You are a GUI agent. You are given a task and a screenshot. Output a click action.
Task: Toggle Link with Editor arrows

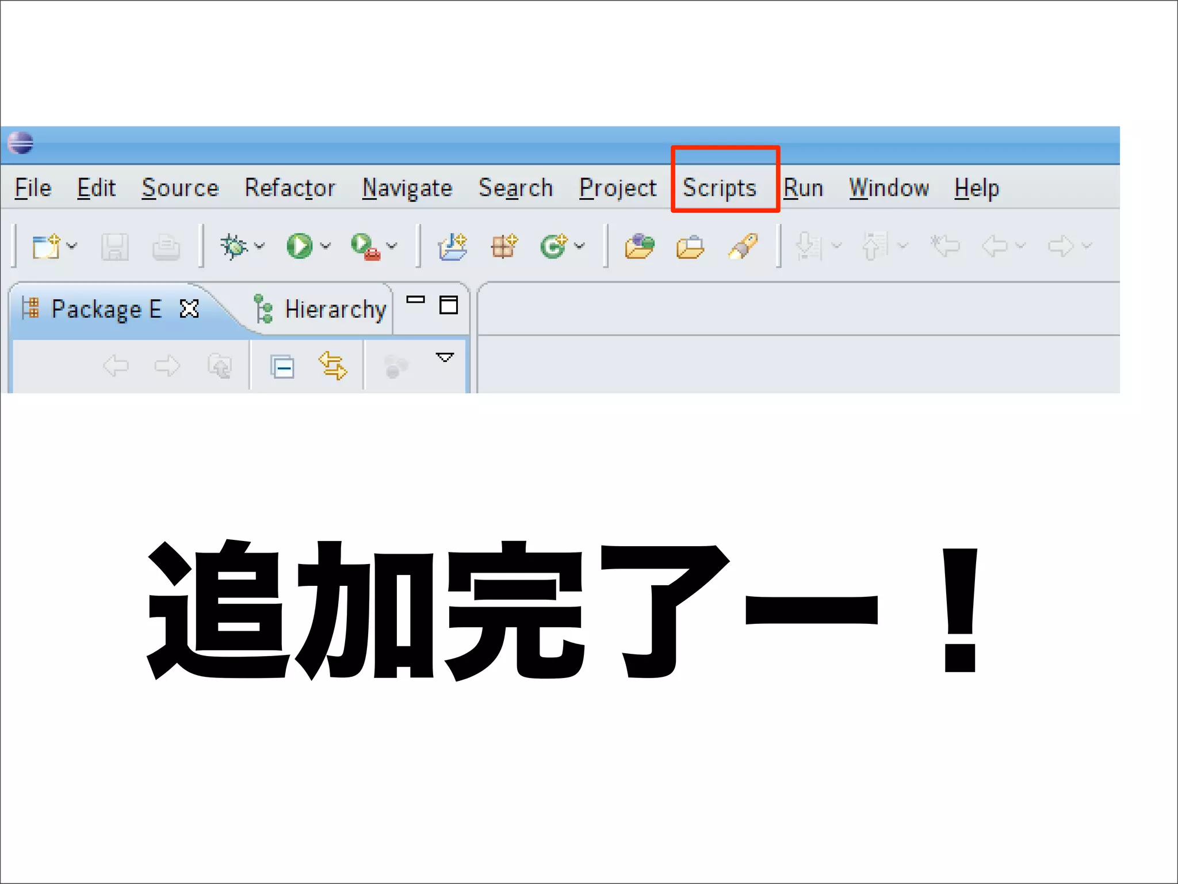coord(332,366)
